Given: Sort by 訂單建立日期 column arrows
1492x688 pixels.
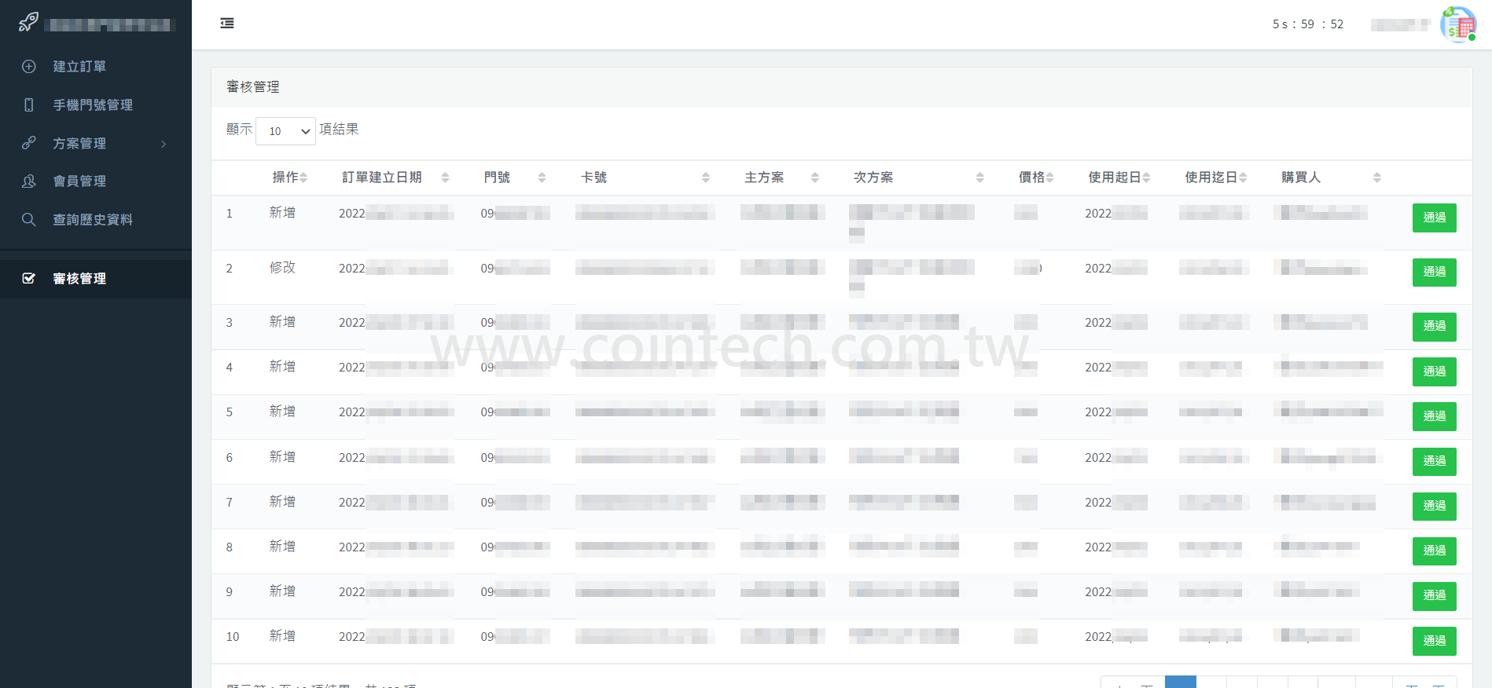Looking at the screenshot, I should coord(445,177).
